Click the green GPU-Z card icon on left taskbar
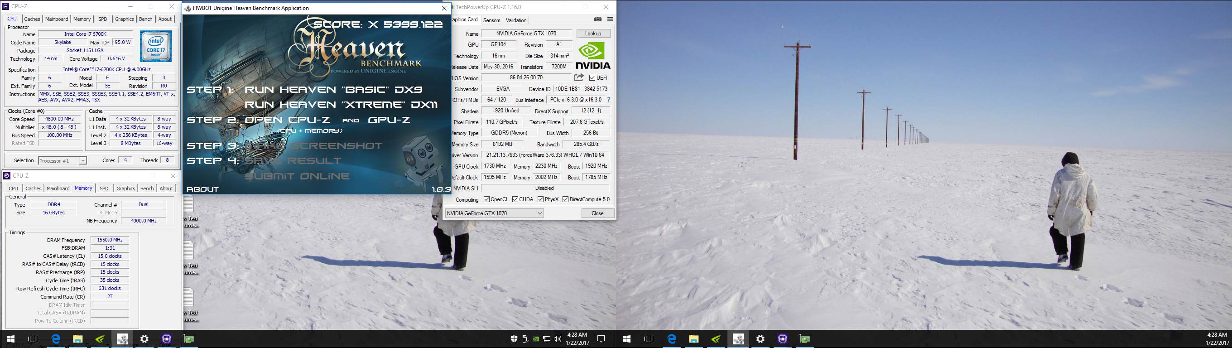 pos(189,339)
